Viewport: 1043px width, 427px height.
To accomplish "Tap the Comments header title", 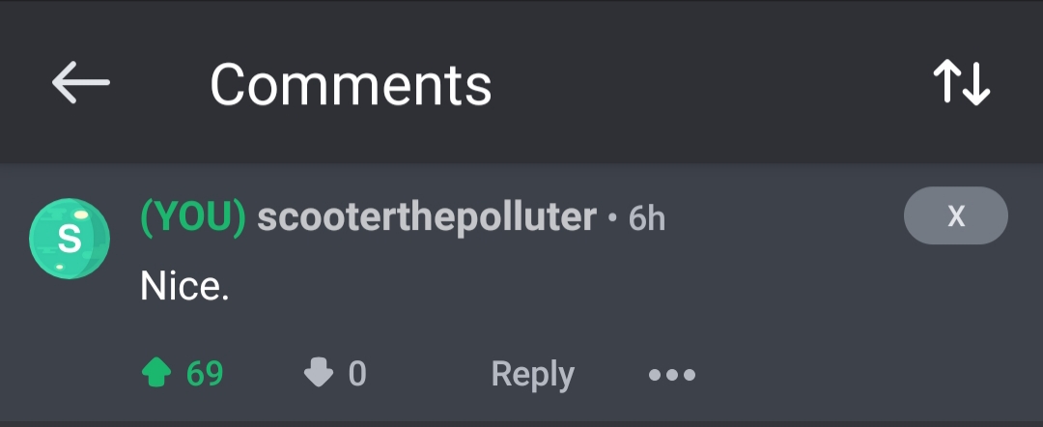I will pos(351,84).
